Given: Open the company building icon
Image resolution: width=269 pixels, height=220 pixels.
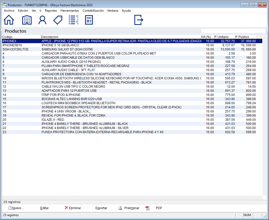Looking at the screenshot, I should (27, 20).
